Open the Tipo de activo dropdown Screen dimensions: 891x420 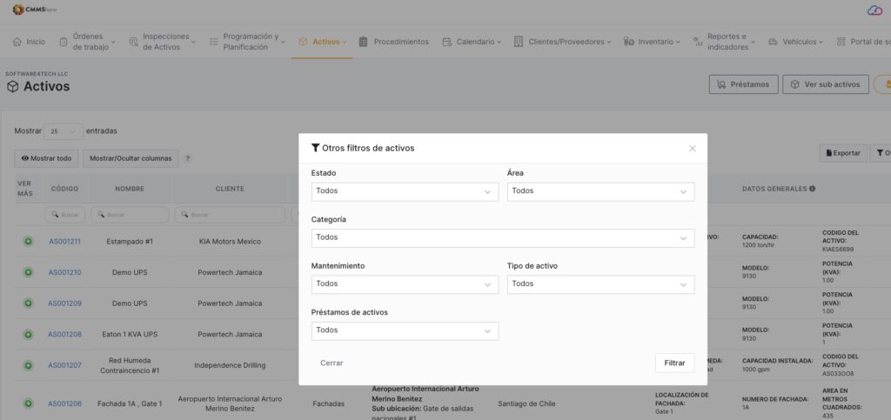(x=600, y=284)
